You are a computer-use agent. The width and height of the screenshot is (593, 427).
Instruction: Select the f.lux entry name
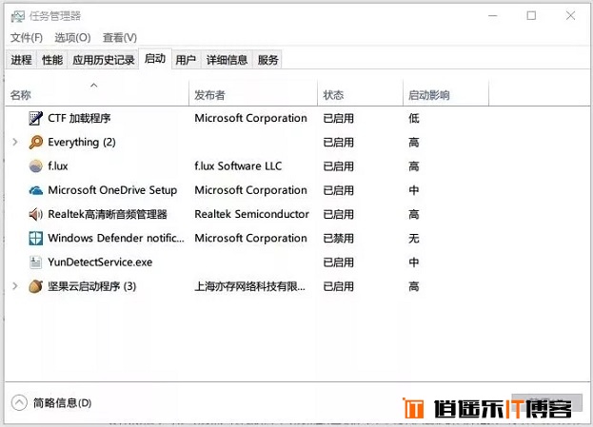58,166
